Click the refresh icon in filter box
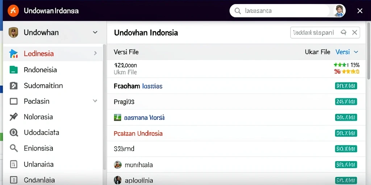Image resolution: width=371 pixels, height=185 pixels. pos(343,33)
